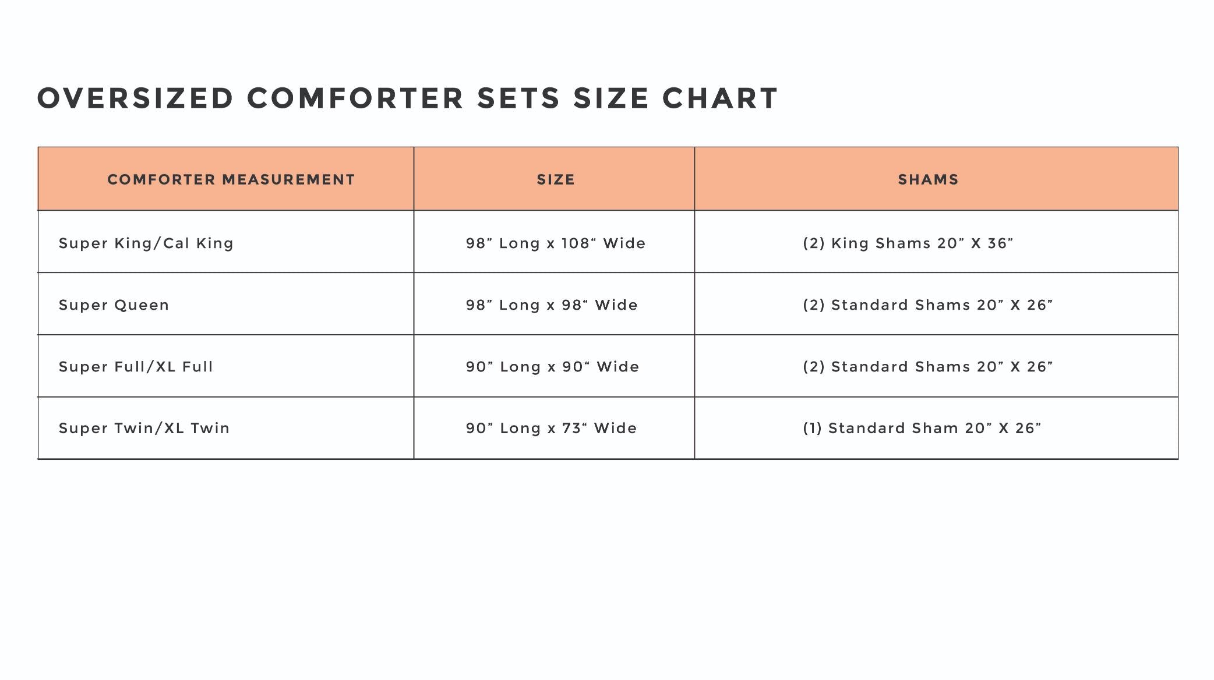Click the word SETS in the title
This screenshot has width=1214, height=680.
click(x=518, y=98)
